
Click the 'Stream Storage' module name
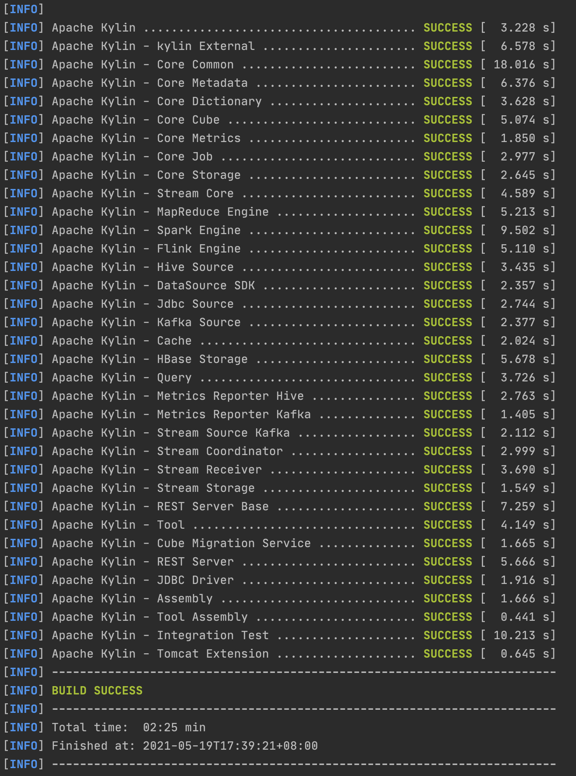206,488
